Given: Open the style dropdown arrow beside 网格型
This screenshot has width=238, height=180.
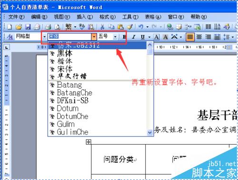Looking at the screenshot, I should (x=44, y=37).
